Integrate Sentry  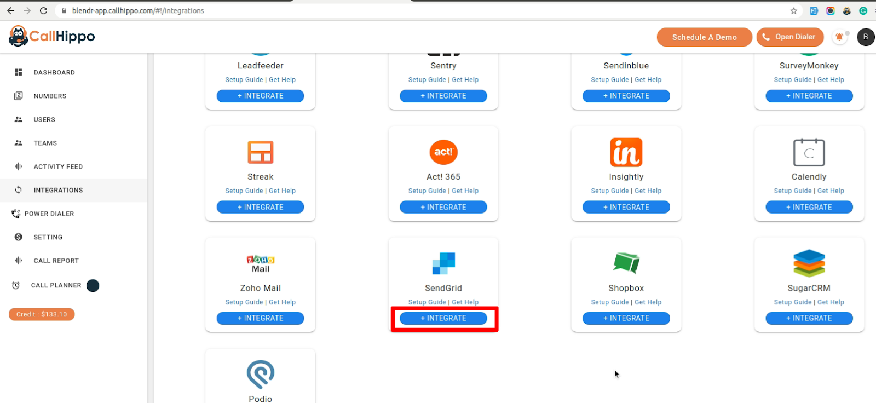pyautogui.click(x=443, y=96)
